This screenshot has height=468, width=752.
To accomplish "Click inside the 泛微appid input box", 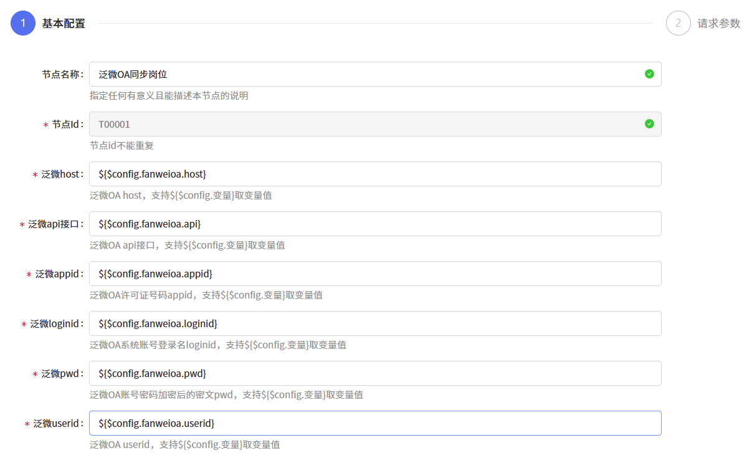I will [374, 274].
